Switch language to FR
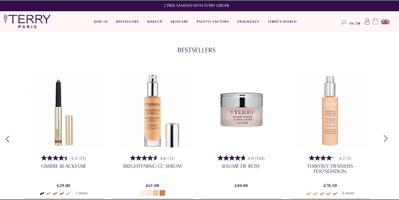The image size is (399, 200). (358, 23)
